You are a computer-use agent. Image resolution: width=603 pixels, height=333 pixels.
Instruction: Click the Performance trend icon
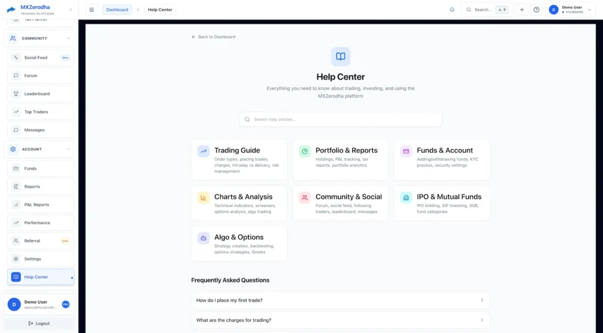pos(16,222)
